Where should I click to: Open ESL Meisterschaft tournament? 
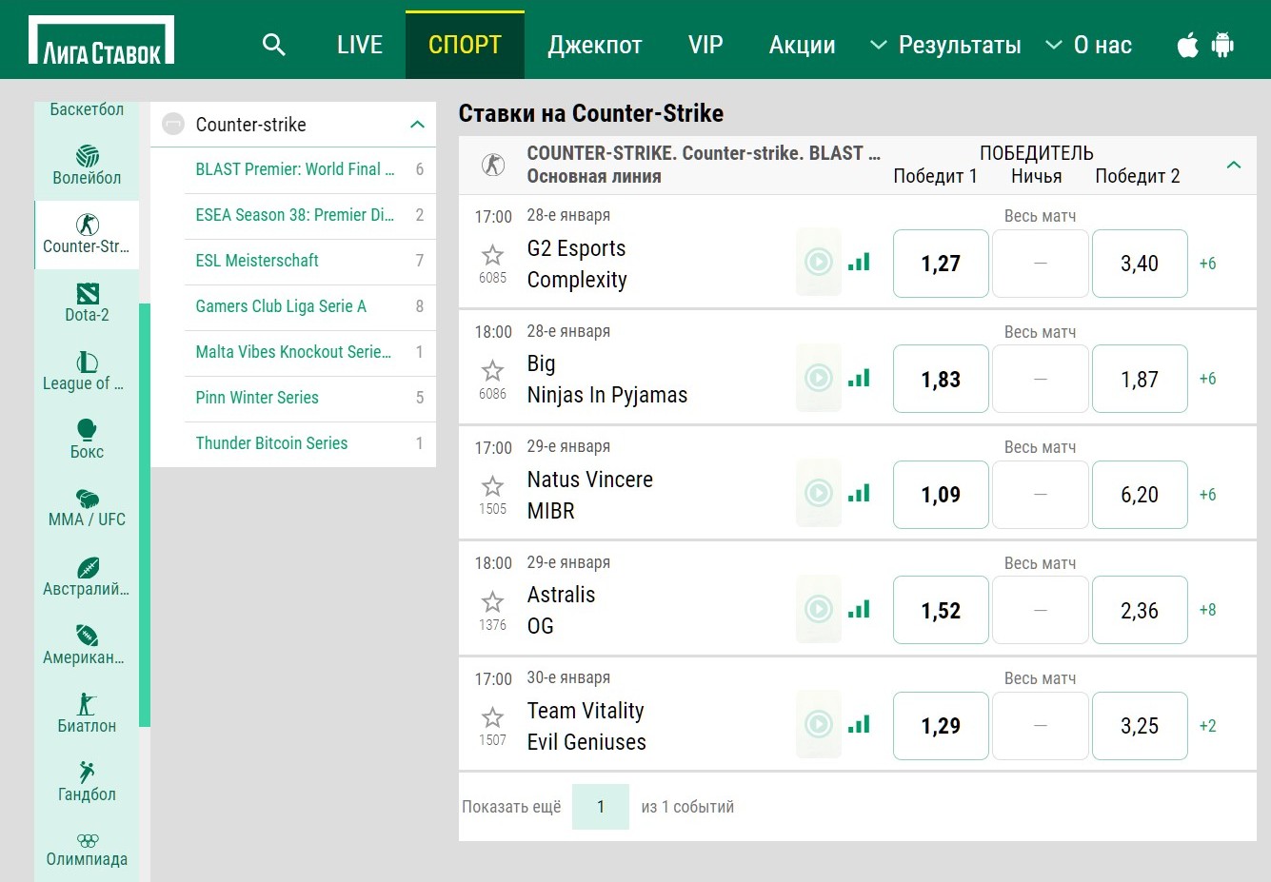click(310, 261)
